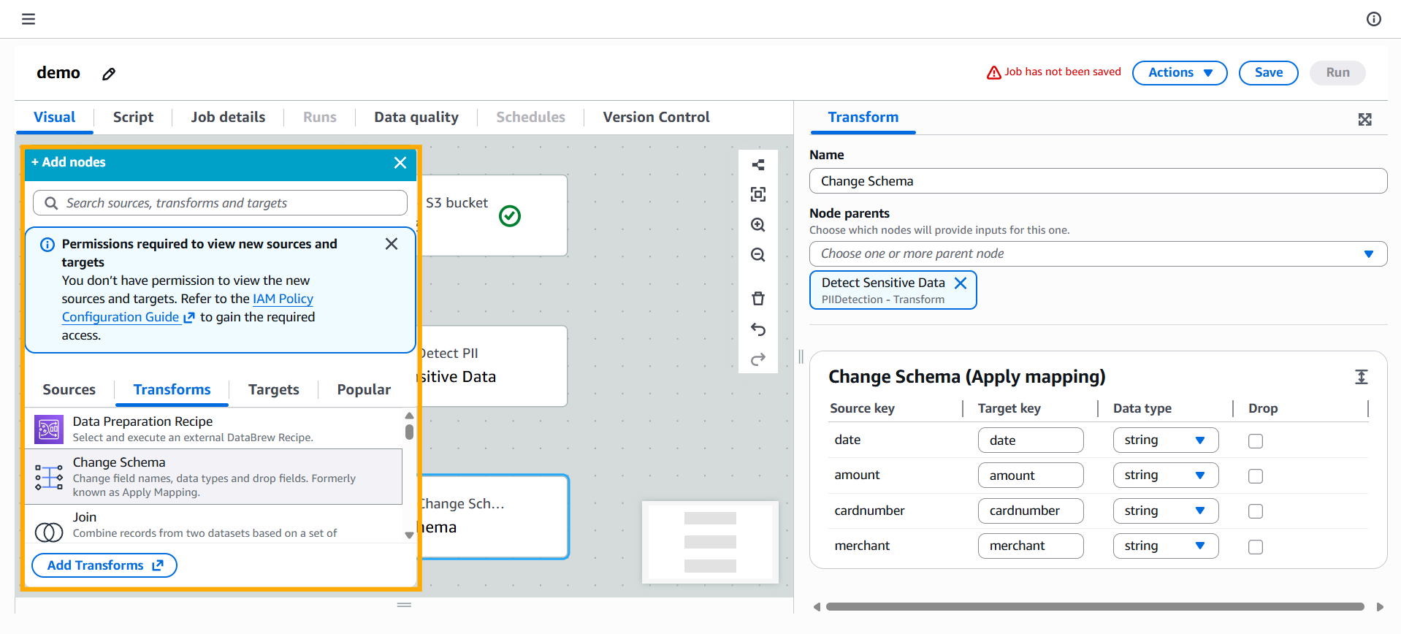1401x634 pixels.
Task: Open the Job details tab
Action: tap(228, 118)
